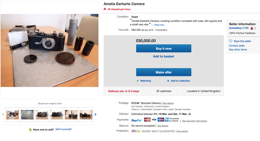Select the first camera thumbnail
Image resolution: width=260 pixels, height=141 pixels.
pos(13,114)
